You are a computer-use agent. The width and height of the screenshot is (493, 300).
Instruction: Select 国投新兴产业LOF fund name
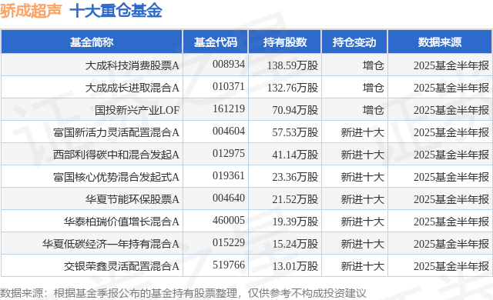click(137, 110)
